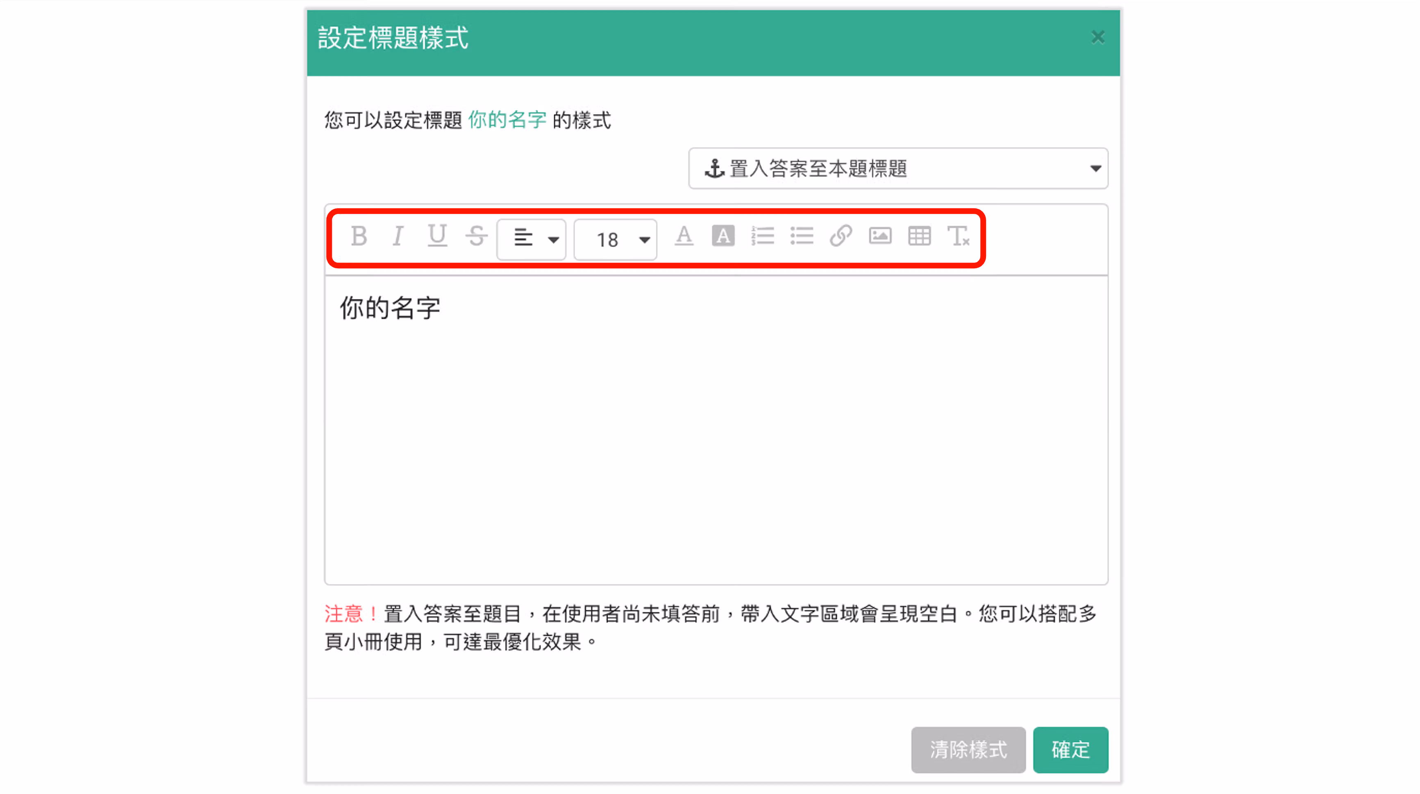Open the font size 18 dropdown
Image resolution: width=1420 pixels, height=794 pixels.
point(615,239)
